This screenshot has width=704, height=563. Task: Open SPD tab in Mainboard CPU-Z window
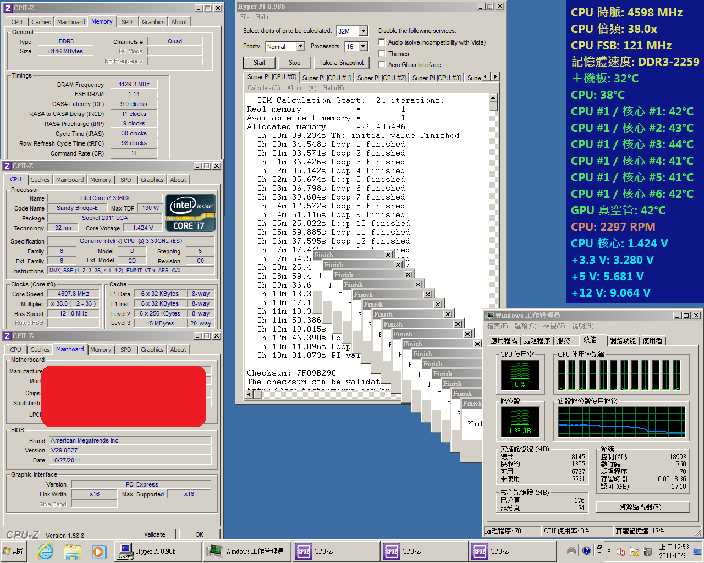(126, 350)
